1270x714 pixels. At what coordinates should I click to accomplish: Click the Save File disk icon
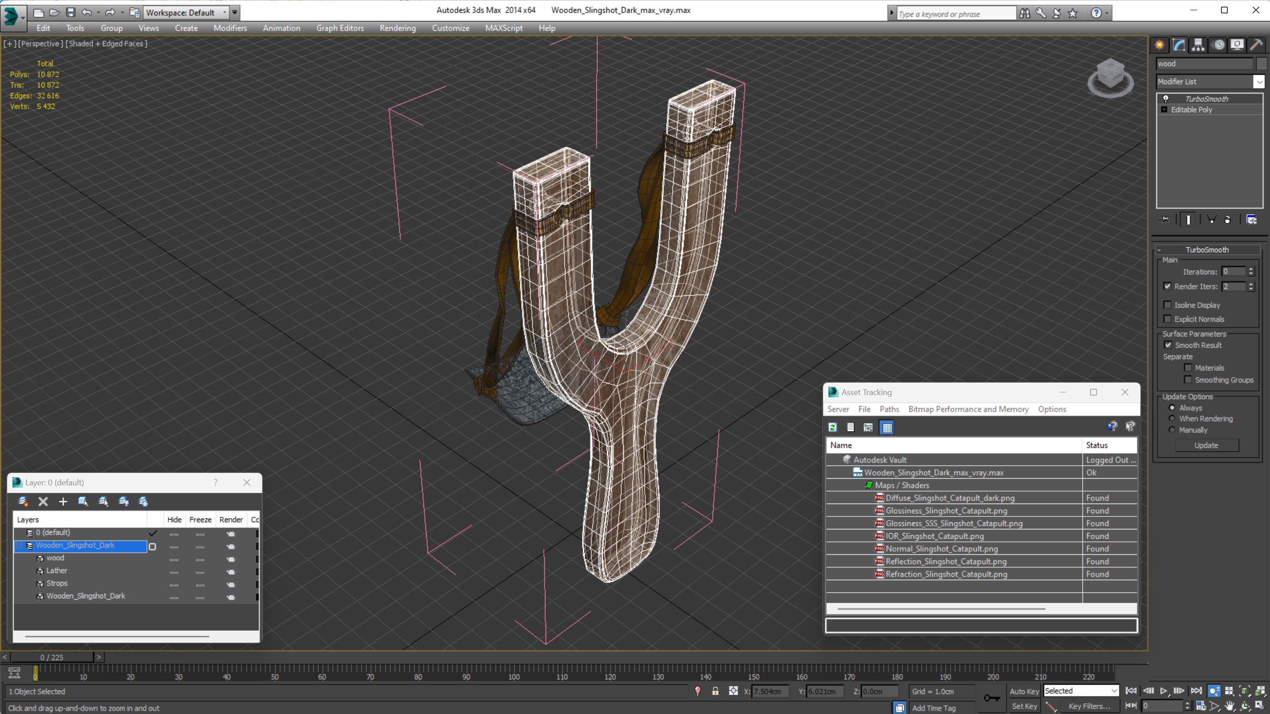pos(70,12)
